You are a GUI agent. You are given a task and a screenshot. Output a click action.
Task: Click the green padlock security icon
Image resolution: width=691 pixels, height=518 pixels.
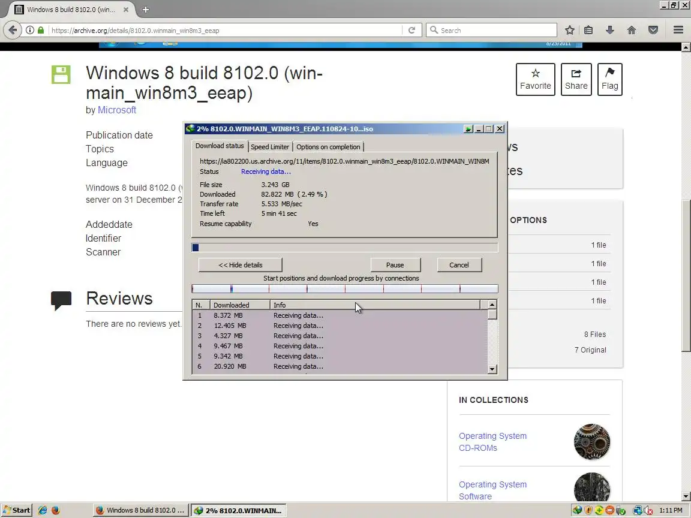(41, 30)
